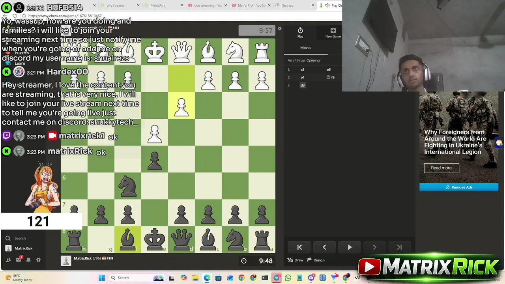Select move e4 in move list
Image resolution: width=505 pixels, height=284 pixels.
[303, 77]
